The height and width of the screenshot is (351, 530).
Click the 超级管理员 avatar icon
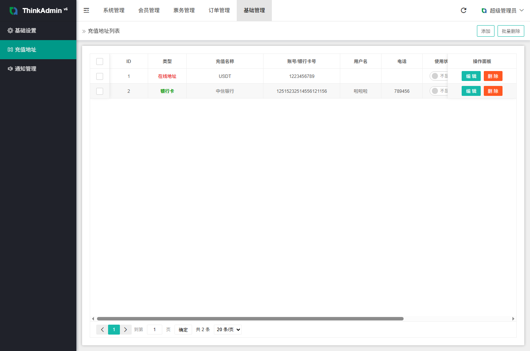(484, 11)
